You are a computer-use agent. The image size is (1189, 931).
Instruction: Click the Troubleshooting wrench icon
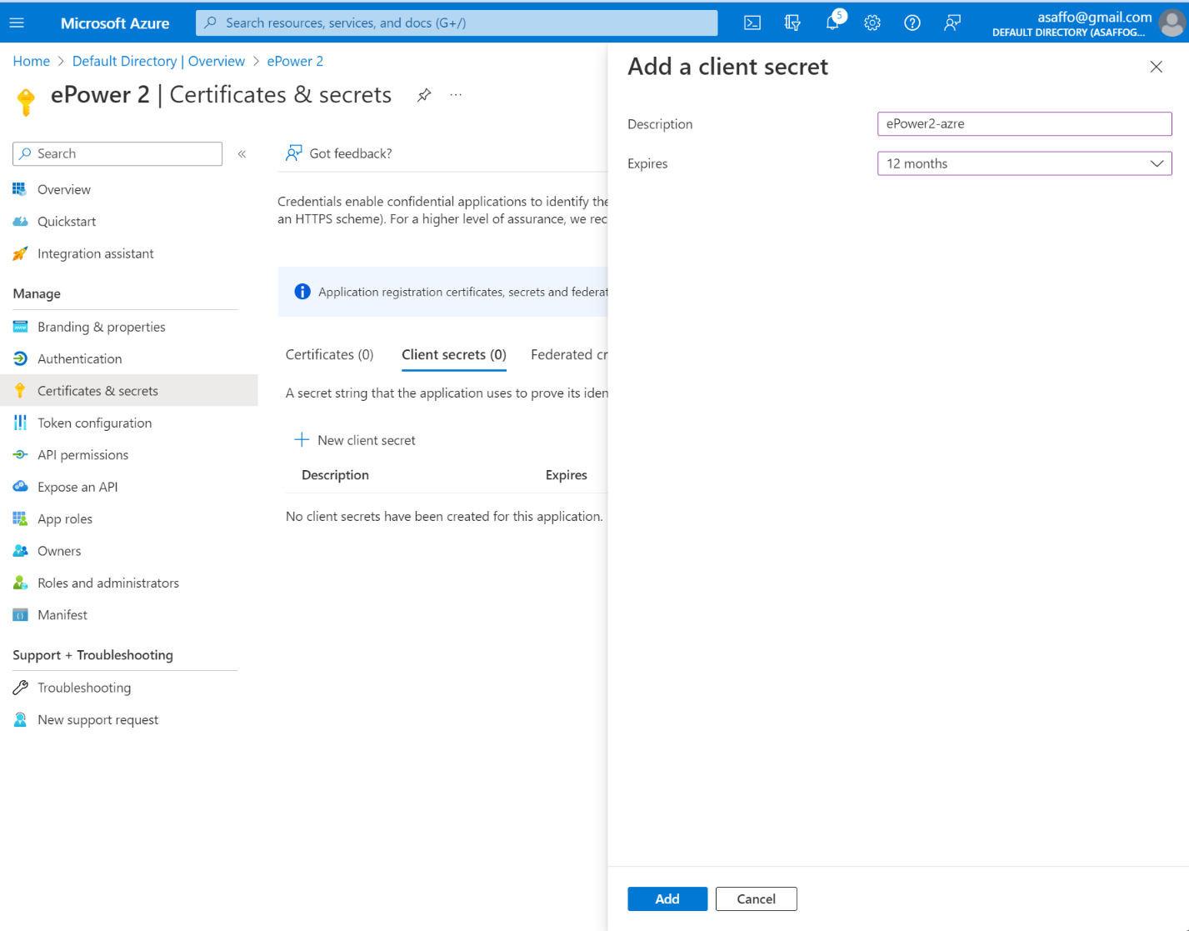pos(20,688)
